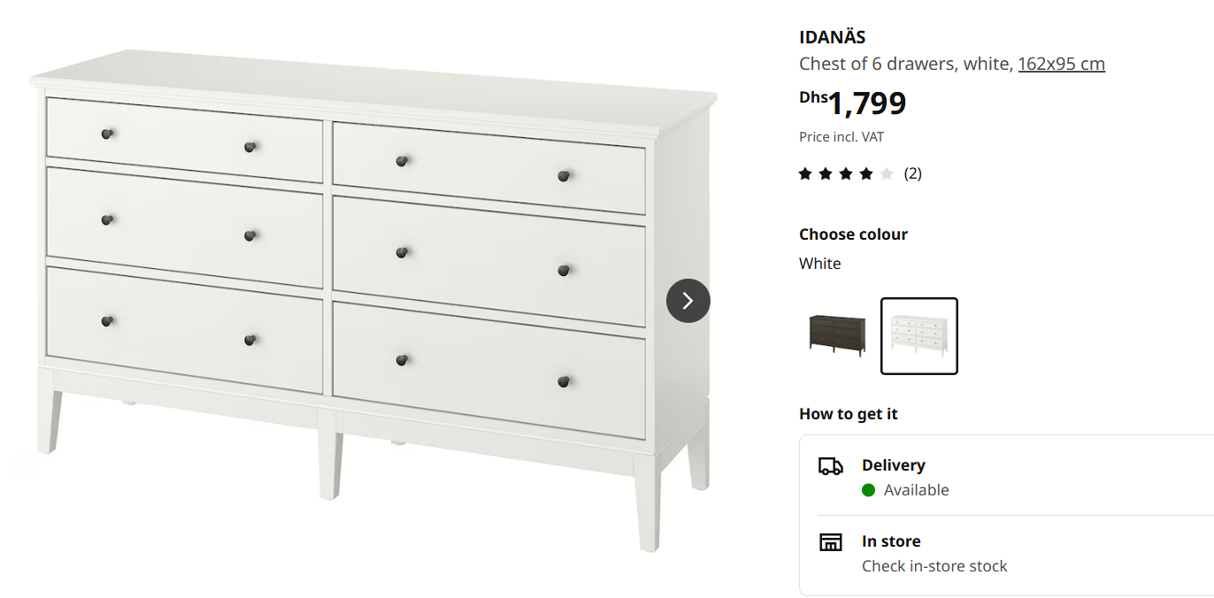1214x598 pixels.
Task: Open the 162x95 cm size link
Action: pyautogui.click(x=1061, y=64)
